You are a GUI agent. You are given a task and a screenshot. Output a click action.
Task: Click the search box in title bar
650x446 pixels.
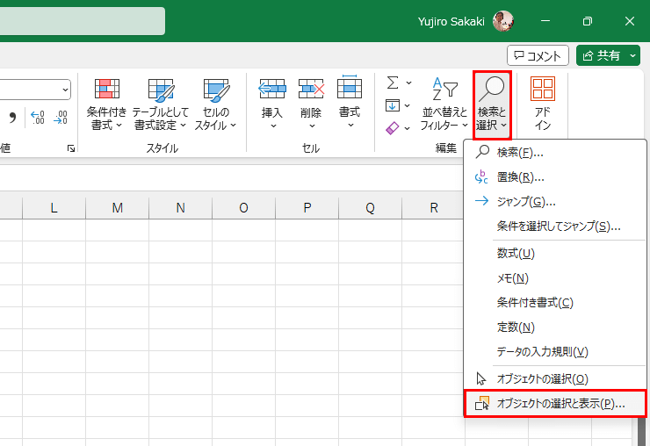[x=83, y=21]
